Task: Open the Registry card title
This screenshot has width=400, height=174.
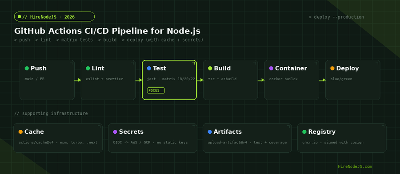Action: [322, 132]
